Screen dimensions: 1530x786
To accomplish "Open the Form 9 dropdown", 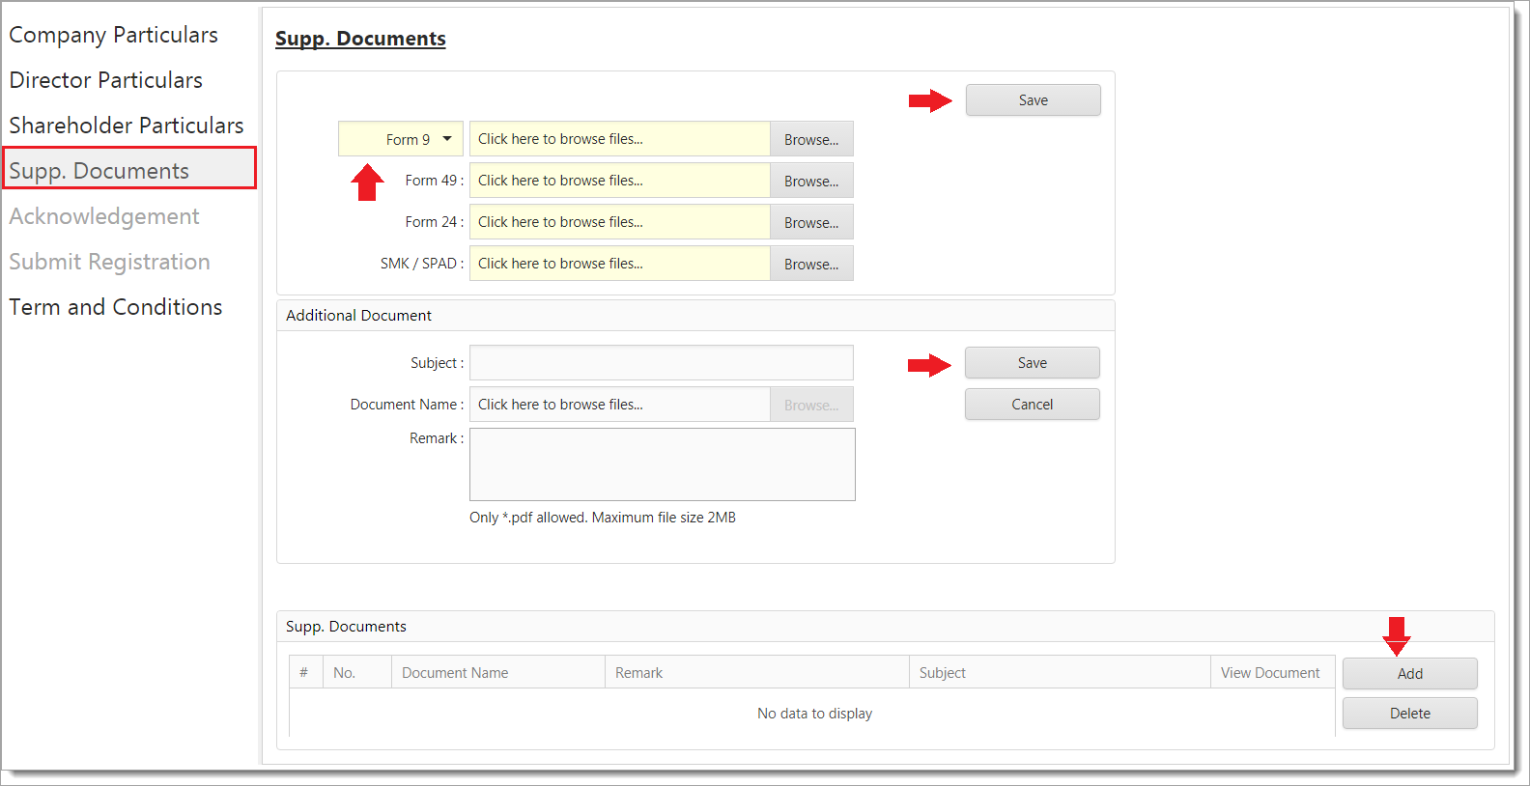I will tap(446, 139).
